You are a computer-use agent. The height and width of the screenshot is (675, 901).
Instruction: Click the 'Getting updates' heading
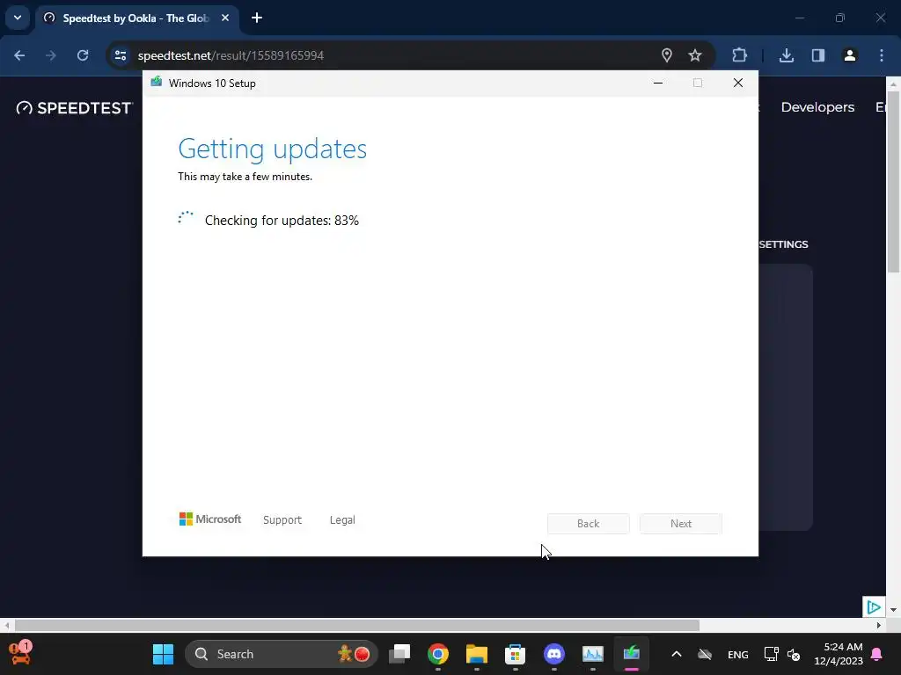pyautogui.click(x=273, y=149)
